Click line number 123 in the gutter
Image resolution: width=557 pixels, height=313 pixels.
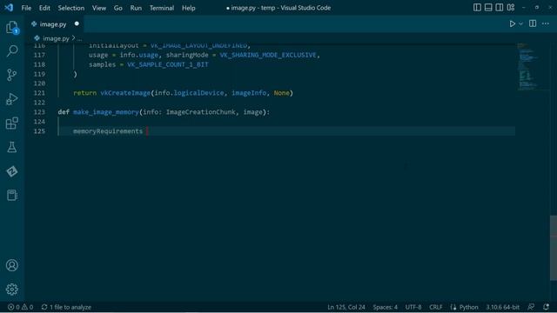39,112
